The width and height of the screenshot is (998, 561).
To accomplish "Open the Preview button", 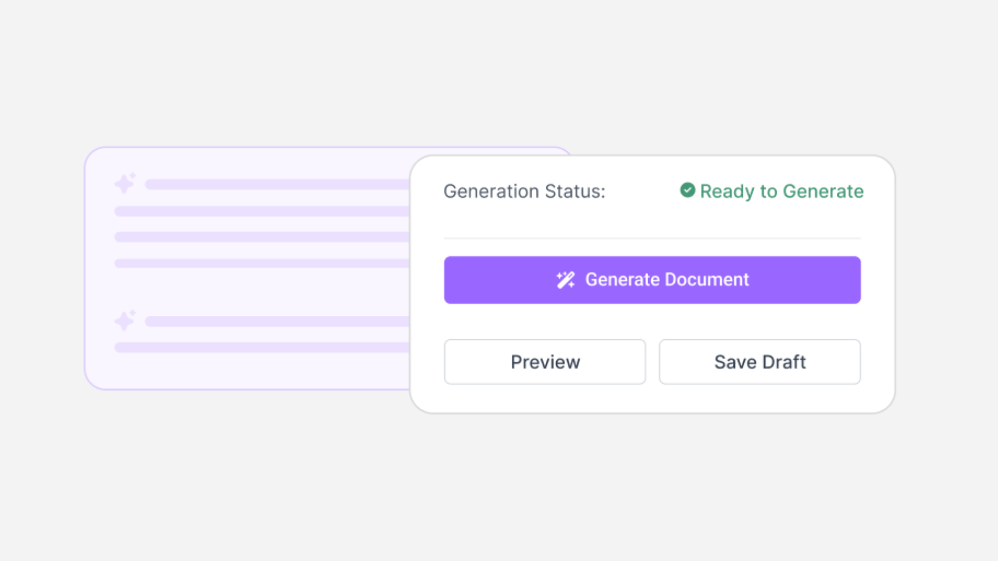I will pos(545,362).
